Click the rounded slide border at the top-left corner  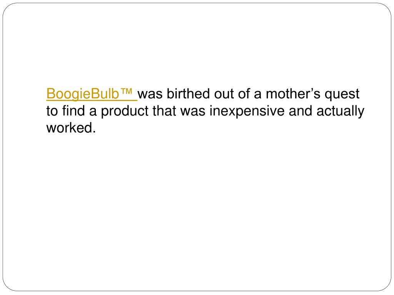tap(7, 8)
